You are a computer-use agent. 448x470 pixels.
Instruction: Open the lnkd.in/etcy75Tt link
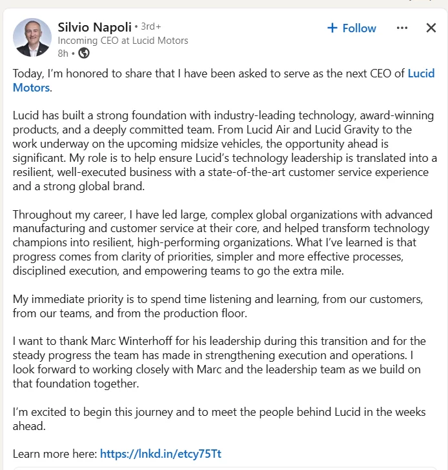click(160, 454)
